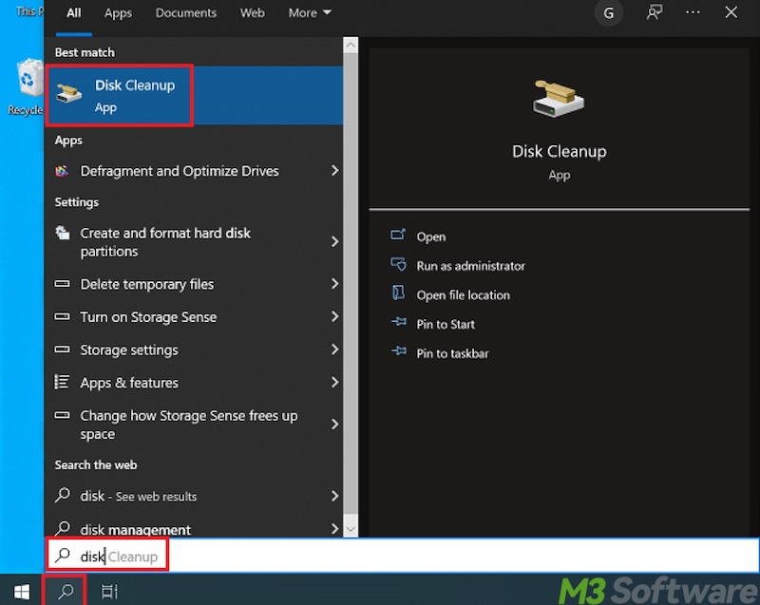Click the large Disk Cleanup preview icon
The width and height of the screenshot is (760, 605).
click(x=559, y=99)
